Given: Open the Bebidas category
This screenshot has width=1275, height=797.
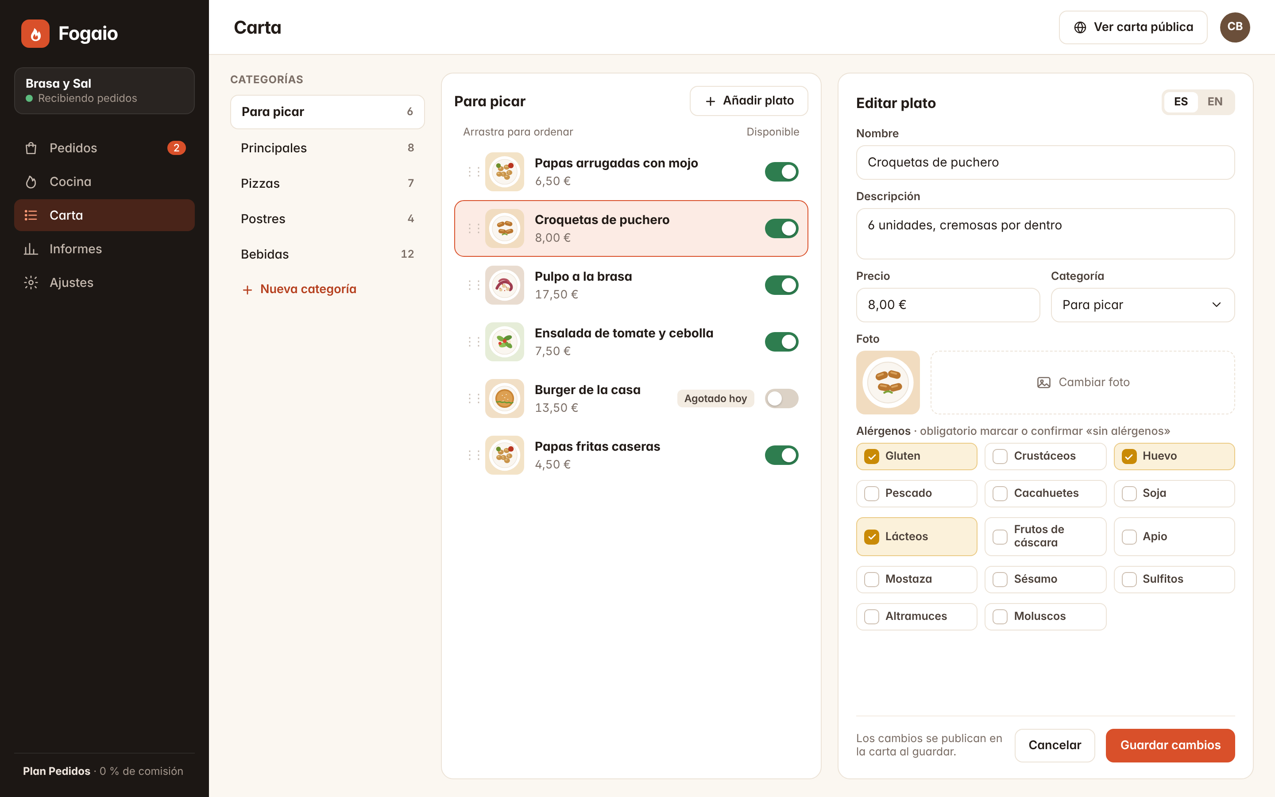Looking at the screenshot, I should point(327,254).
